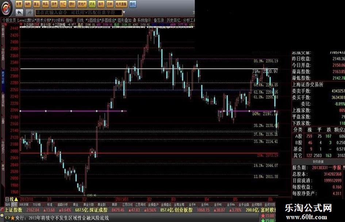
Task: Click the white 75% Fibonacci horizontal line
Action: click(x=149, y=69)
